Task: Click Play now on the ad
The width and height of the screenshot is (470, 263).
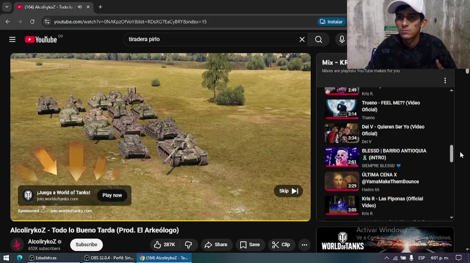Action: pos(112,195)
